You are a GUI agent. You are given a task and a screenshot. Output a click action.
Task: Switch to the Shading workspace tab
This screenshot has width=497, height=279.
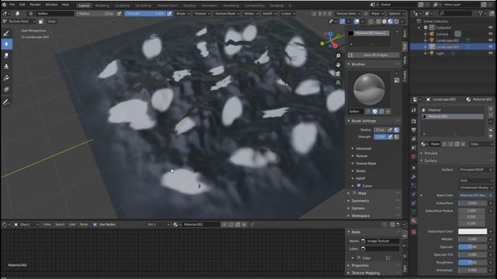click(189, 5)
